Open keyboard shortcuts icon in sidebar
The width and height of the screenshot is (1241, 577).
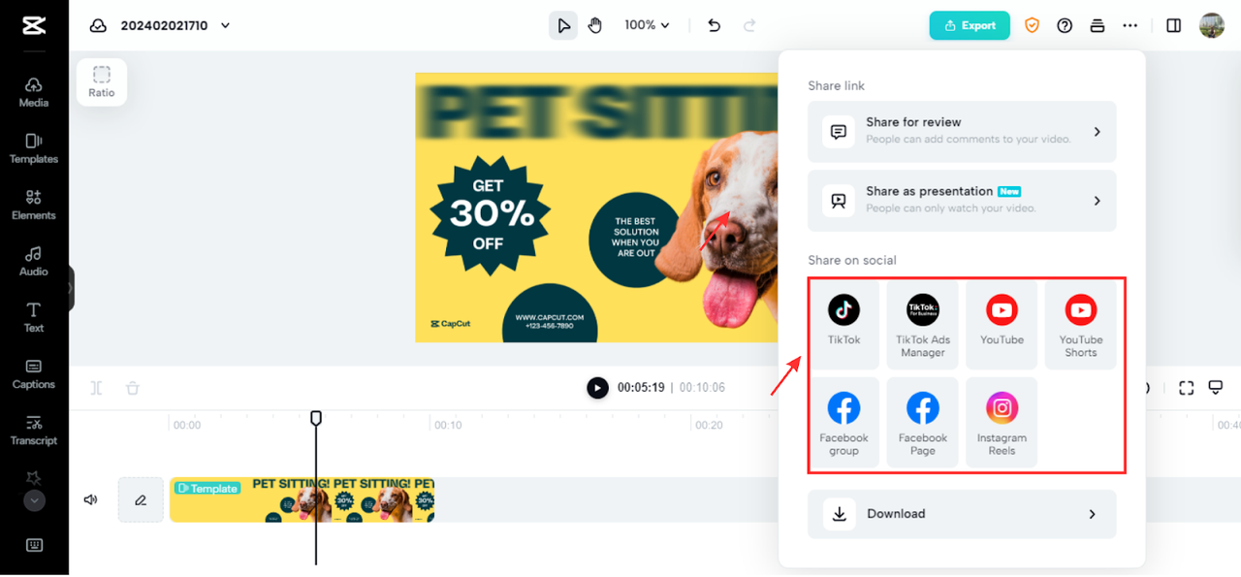click(34, 545)
